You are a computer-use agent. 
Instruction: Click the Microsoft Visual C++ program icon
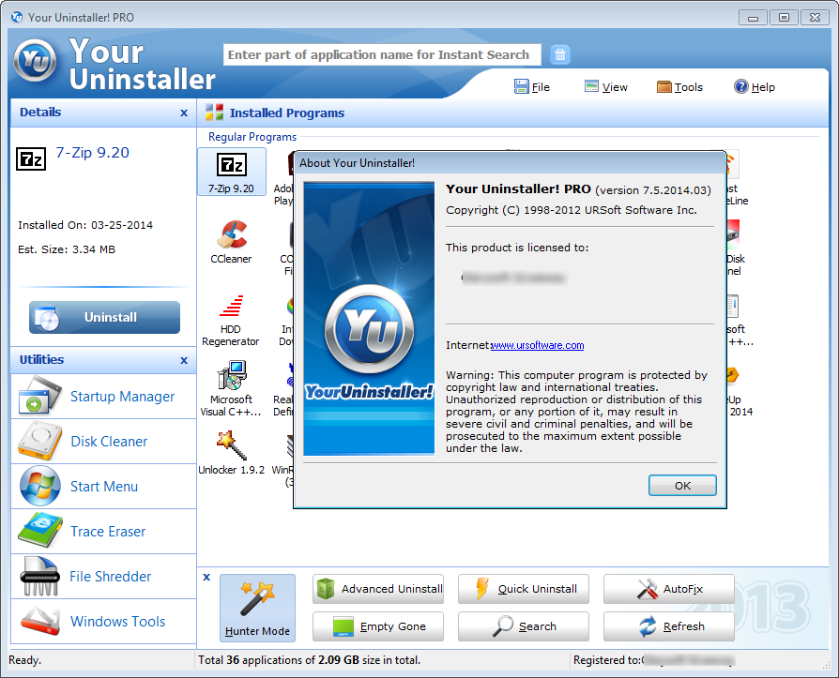click(231, 377)
